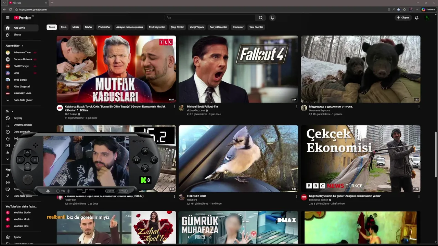This screenshot has width=438, height=246.
Task: Go to the YouTube Premium logo home
Action: click(23, 18)
